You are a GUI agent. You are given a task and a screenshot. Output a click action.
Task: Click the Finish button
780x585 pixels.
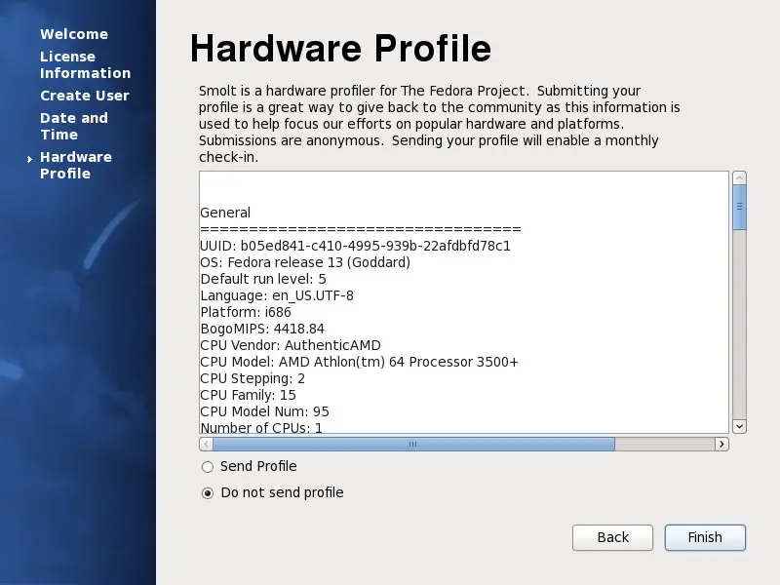(705, 537)
